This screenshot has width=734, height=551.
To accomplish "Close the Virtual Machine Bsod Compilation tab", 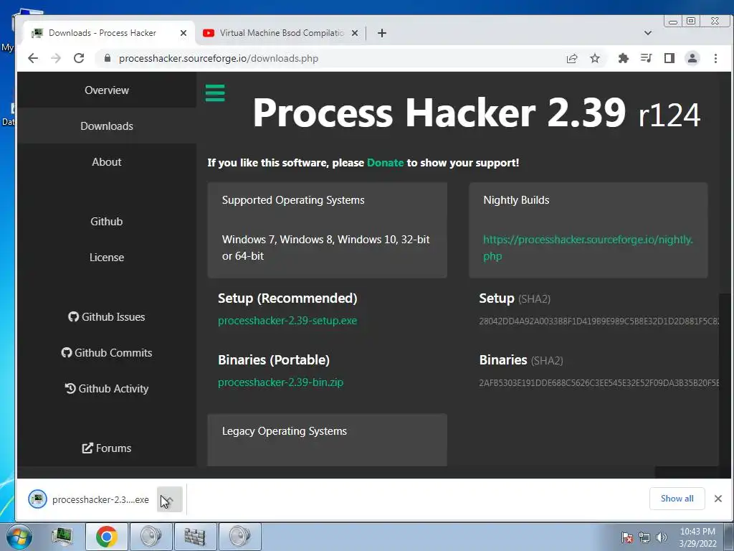I will pyautogui.click(x=354, y=33).
